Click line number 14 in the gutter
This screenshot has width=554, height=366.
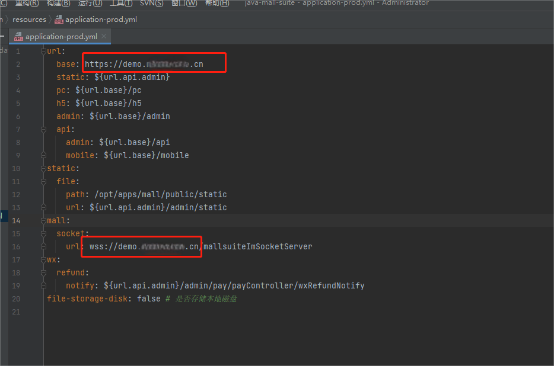point(16,220)
